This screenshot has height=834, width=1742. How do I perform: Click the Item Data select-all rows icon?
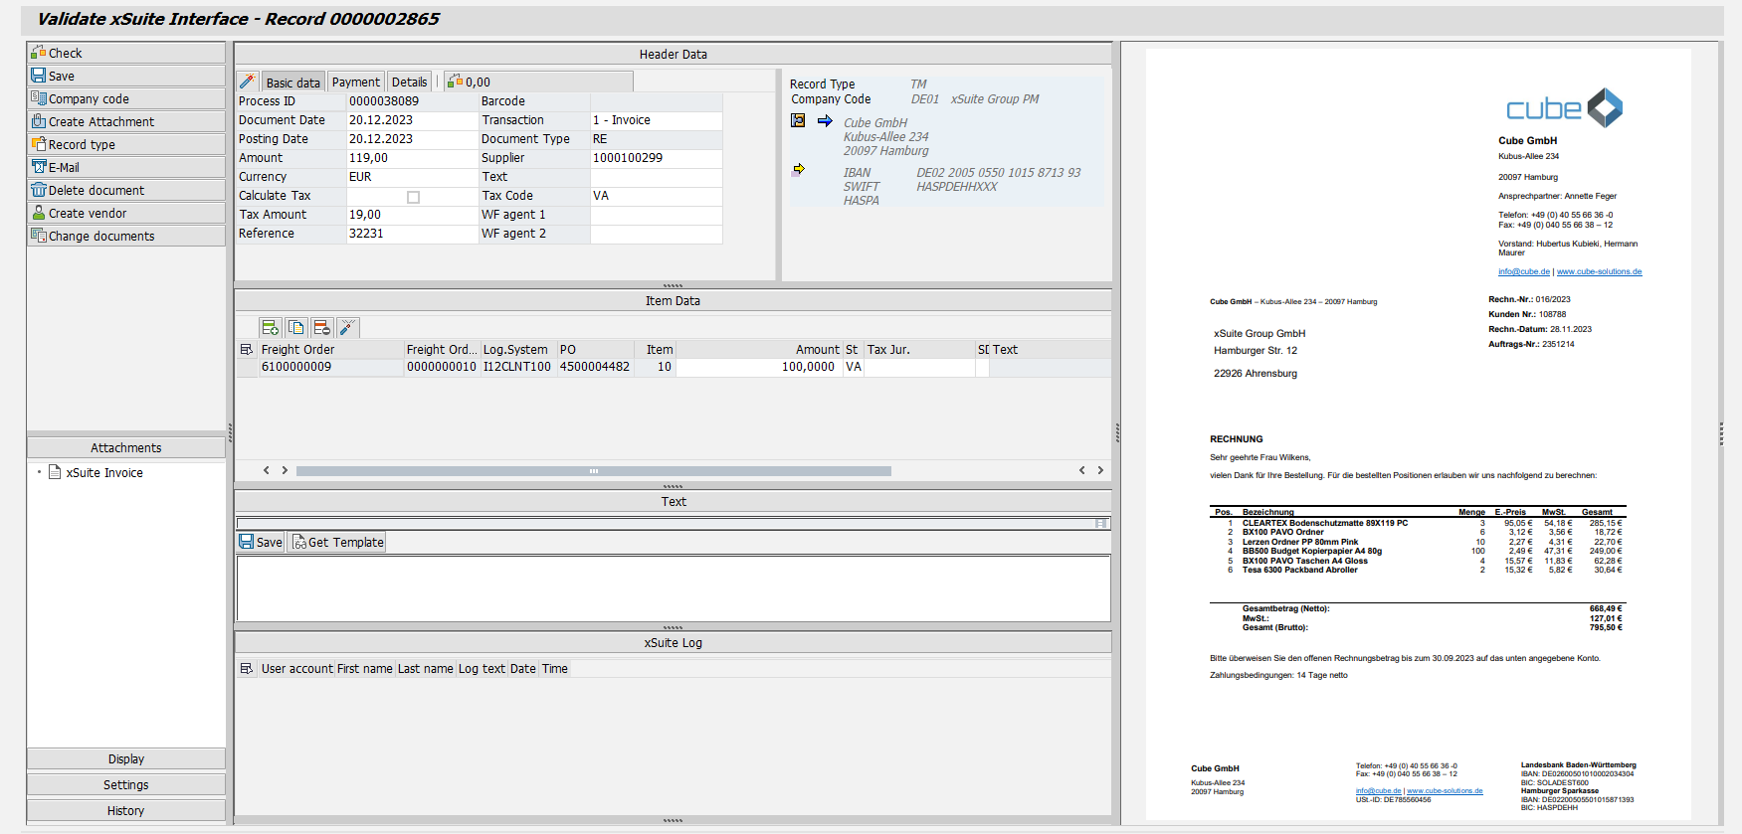(247, 350)
